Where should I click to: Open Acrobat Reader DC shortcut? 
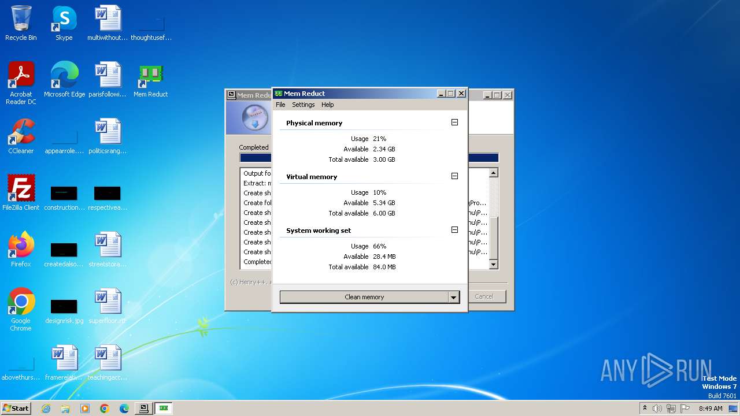tap(21, 83)
